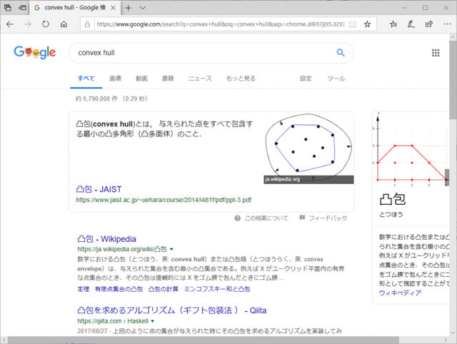Click the 凸包 knowledge panel title
457x344 pixels.
393,200
